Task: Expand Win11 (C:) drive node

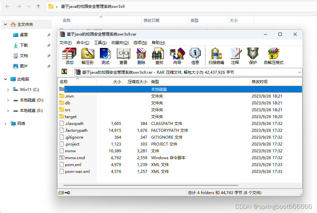Action: click(8, 89)
